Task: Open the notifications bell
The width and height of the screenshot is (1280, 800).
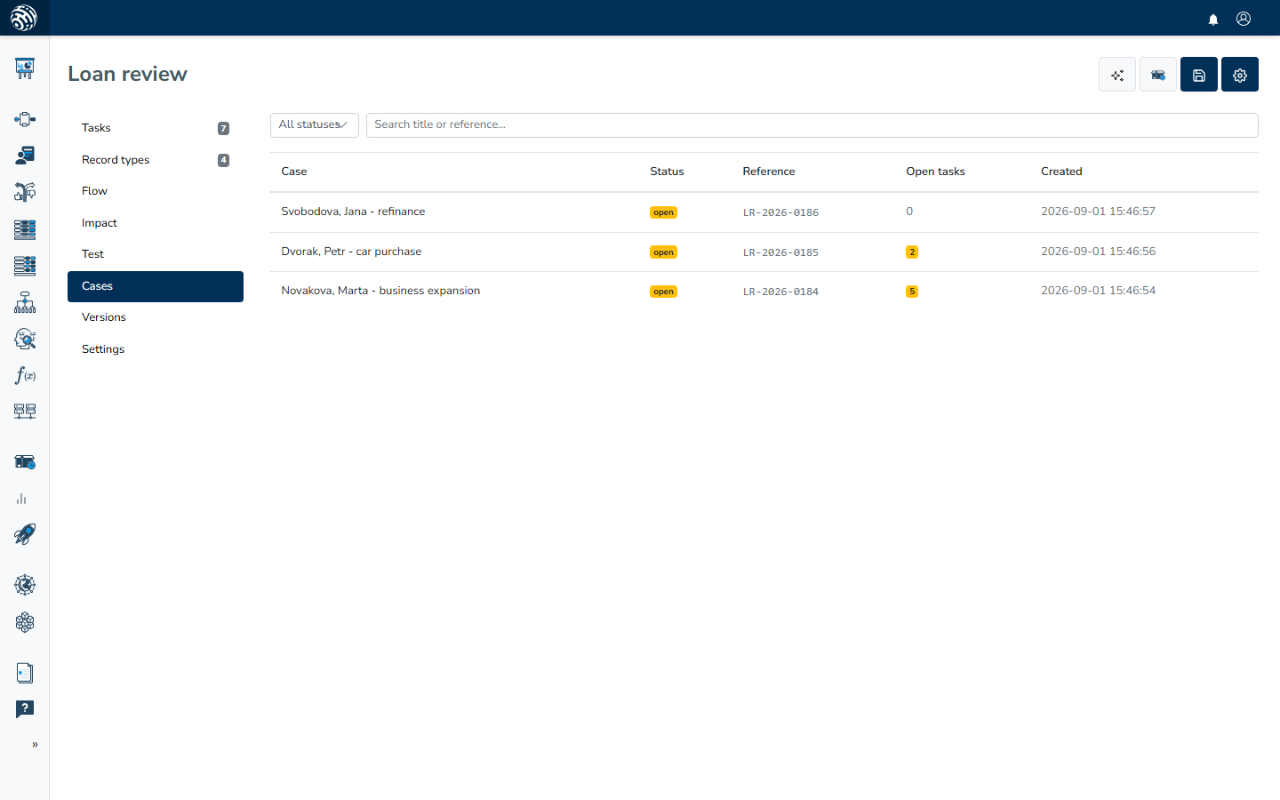Action: 1213,20
